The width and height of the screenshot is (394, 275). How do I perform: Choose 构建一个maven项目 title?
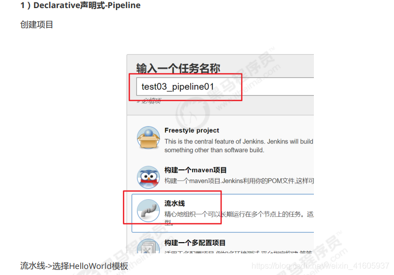[196, 170]
